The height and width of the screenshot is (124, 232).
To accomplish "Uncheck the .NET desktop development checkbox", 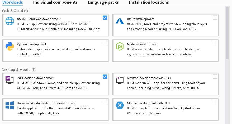I will (105, 77).
